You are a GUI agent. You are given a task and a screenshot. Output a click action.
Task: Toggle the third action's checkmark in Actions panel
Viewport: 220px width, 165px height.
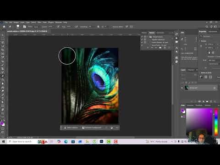point(142,42)
